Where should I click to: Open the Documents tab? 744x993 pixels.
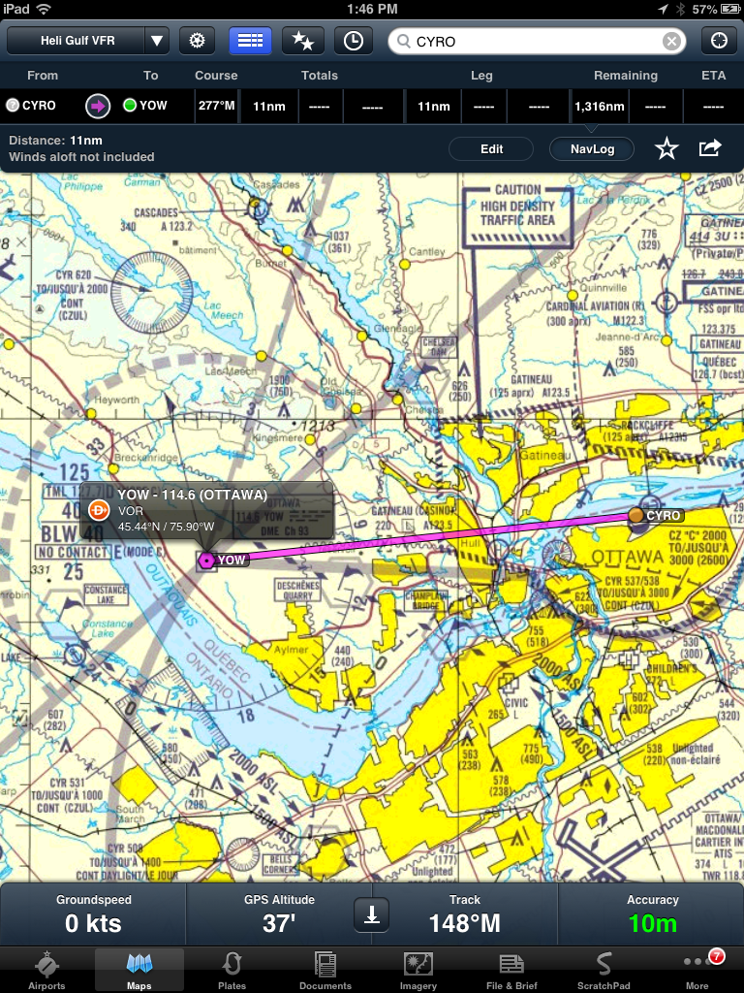tap(325, 970)
